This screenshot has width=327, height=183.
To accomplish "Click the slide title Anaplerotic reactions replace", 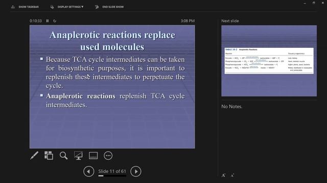I will (112, 35).
